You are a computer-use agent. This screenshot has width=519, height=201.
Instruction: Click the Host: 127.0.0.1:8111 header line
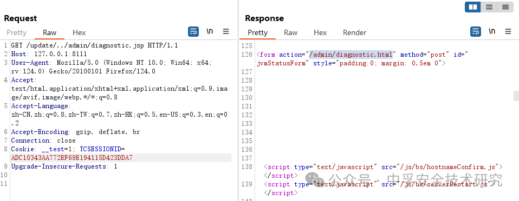tap(49, 54)
